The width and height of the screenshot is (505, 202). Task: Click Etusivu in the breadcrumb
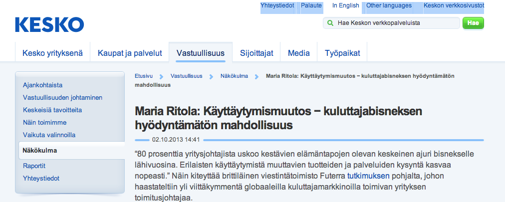(143, 76)
